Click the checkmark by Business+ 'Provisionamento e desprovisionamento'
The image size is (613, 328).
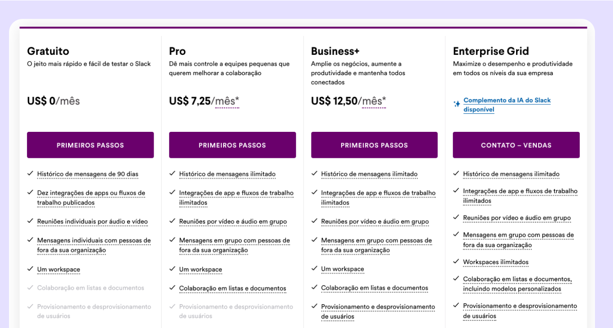tap(314, 306)
